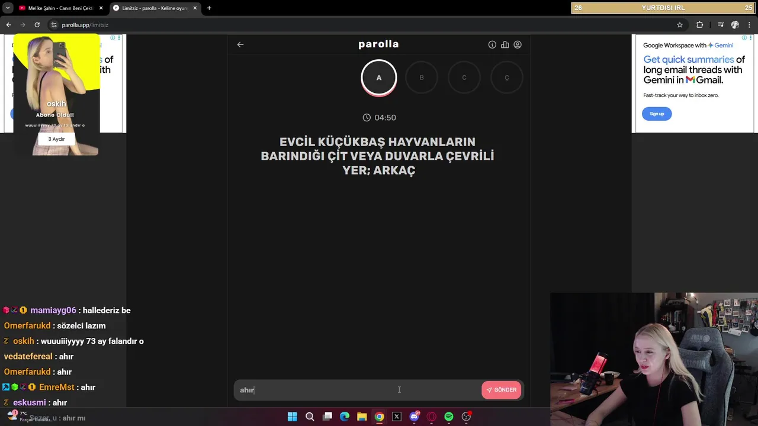Close the Melike Şahin YouTube tab
The height and width of the screenshot is (426, 758).
point(101,8)
